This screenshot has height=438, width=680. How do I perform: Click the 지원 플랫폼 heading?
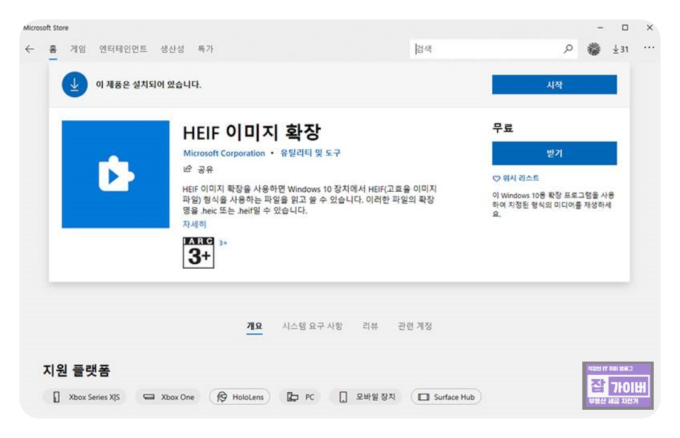pyautogui.click(x=77, y=370)
